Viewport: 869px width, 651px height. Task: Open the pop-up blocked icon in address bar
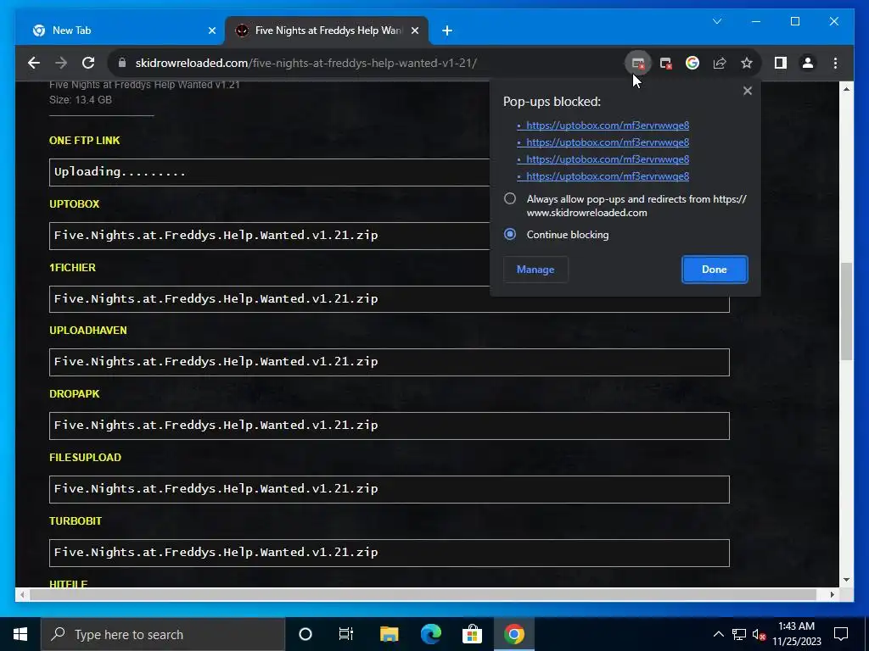[x=638, y=63]
